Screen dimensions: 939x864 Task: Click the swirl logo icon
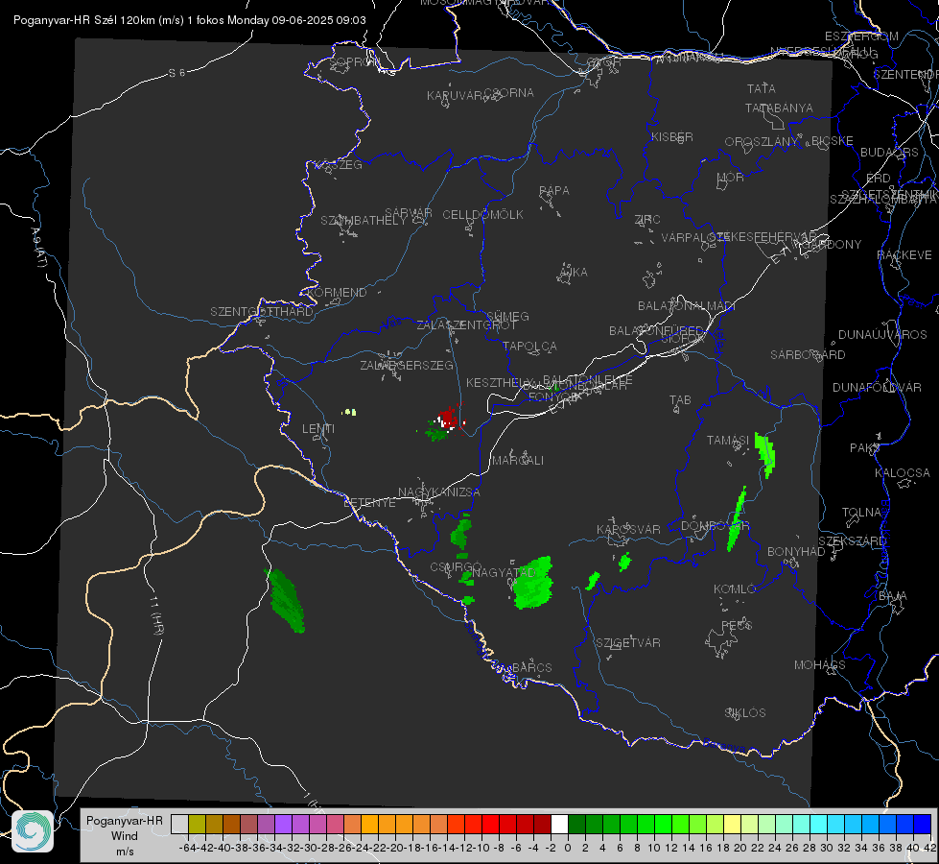pyautogui.click(x=33, y=831)
